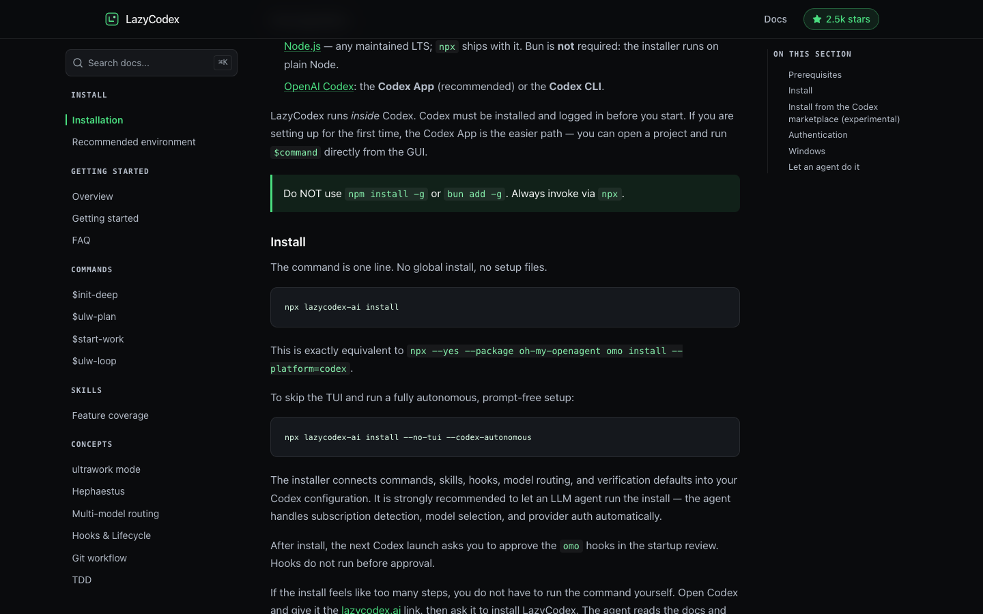Select Multi-model routing concept page

click(x=115, y=514)
